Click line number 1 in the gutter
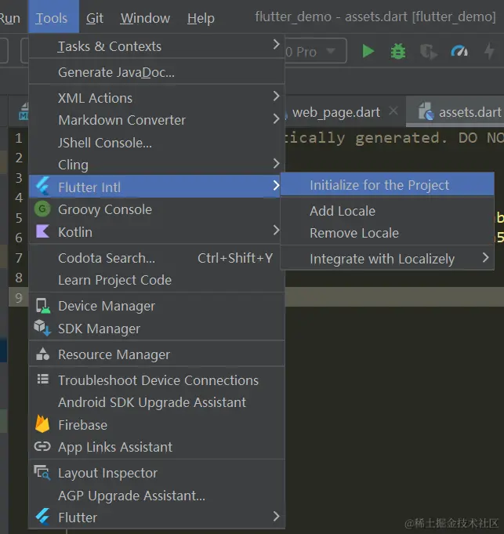The image size is (504, 534). (19, 138)
